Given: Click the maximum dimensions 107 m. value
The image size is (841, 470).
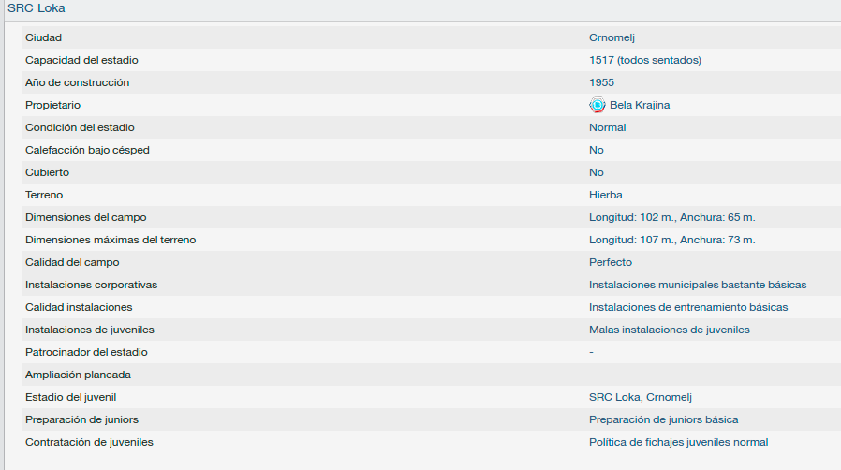Looking at the screenshot, I should (x=672, y=240).
